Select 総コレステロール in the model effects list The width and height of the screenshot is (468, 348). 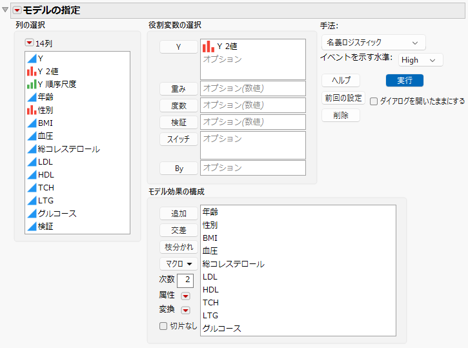click(x=234, y=264)
